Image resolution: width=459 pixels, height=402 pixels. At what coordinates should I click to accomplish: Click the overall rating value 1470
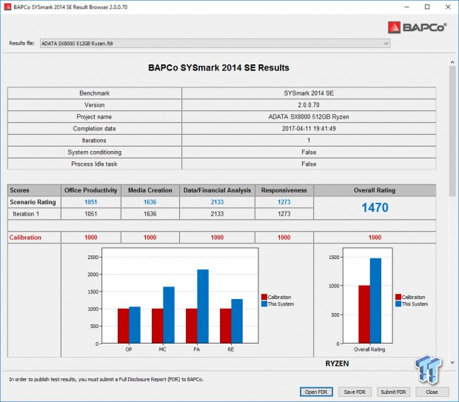[375, 208]
